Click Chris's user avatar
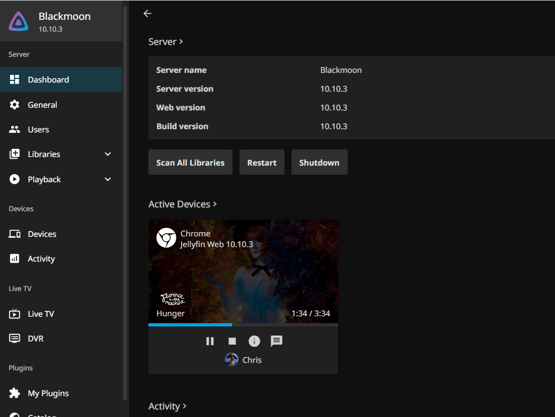 [x=231, y=360]
